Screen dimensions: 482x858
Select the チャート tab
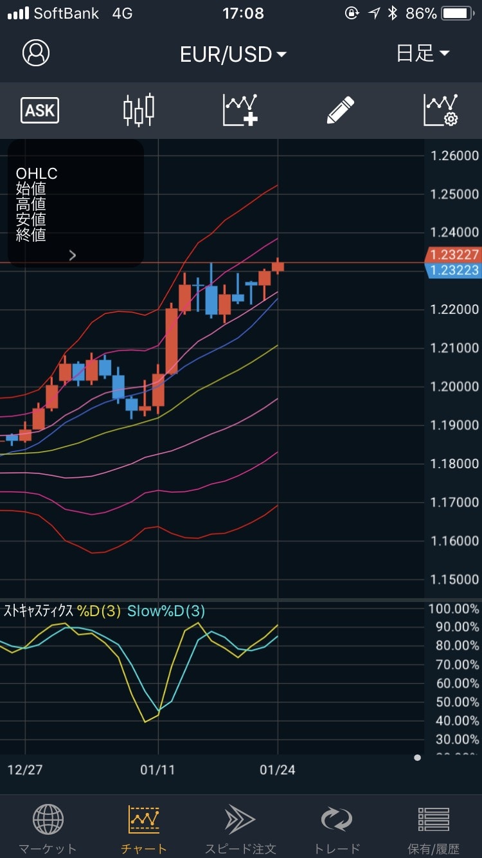(144, 829)
